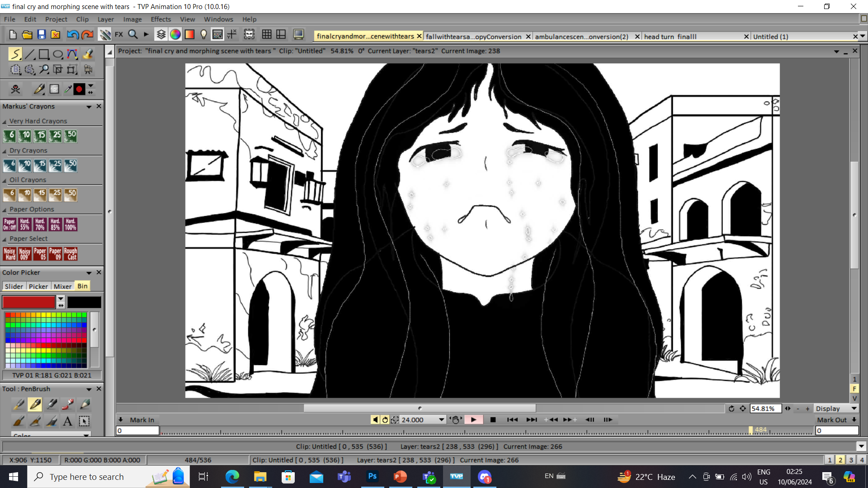Play the animation
Screen dimensions: 868x488
(x=473, y=420)
